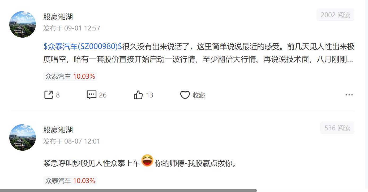The height and width of the screenshot is (192, 368).
Task: Open comments via the speech bubble icon
Action: [x=91, y=95]
